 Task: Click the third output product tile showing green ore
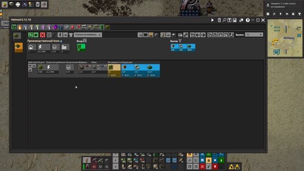(x=191, y=47)
